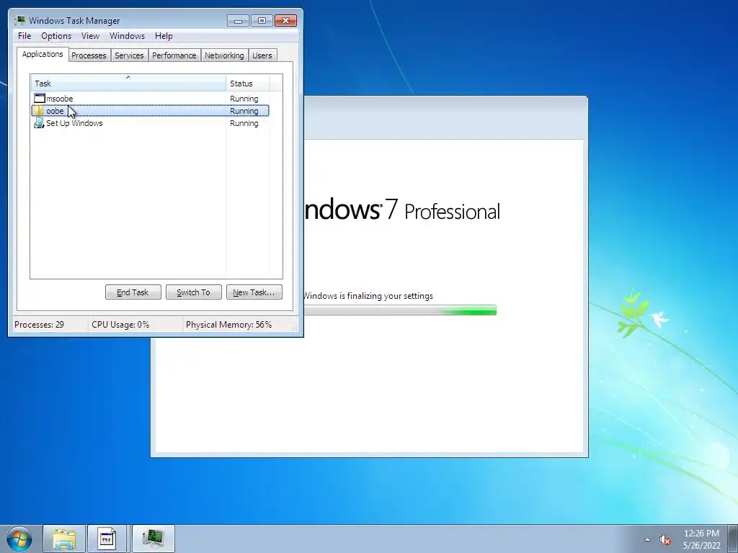Click the Processes: 29 status entry
738x553 pixels.
pyautogui.click(x=40, y=325)
